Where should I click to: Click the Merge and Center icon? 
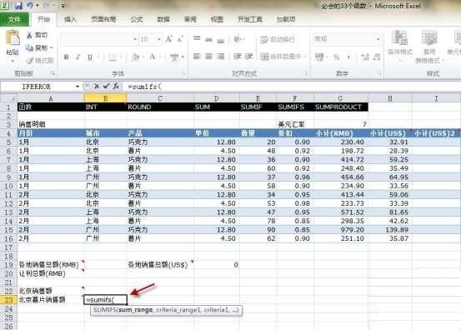pyautogui.click(x=264, y=57)
